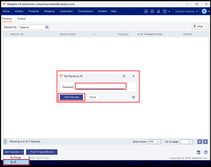Expand the Shopify-Enterprise store dropdown
The width and height of the screenshot is (211, 167).
point(187,11)
